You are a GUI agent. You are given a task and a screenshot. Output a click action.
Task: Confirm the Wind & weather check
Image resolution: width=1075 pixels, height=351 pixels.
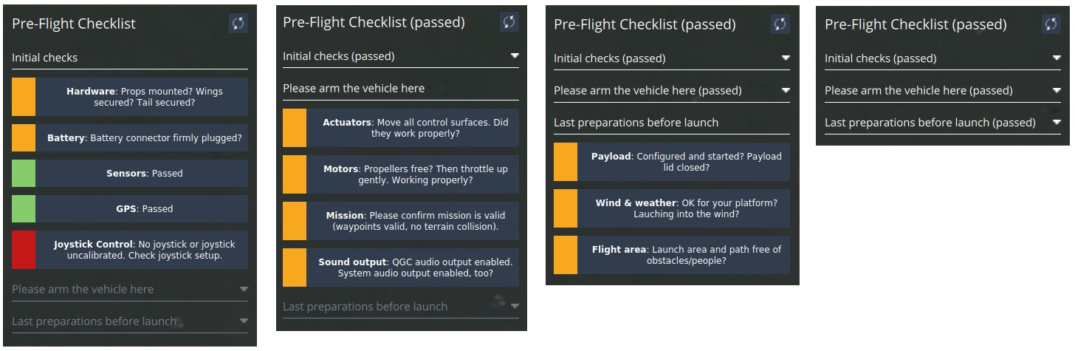pos(672,208)
